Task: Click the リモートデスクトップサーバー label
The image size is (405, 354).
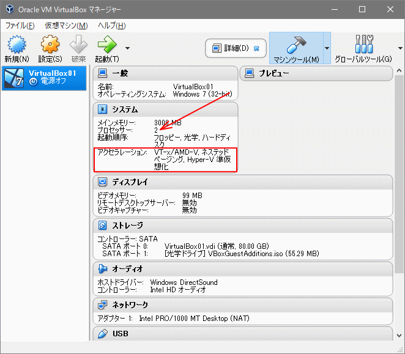Action: click(x=136, y=203)
